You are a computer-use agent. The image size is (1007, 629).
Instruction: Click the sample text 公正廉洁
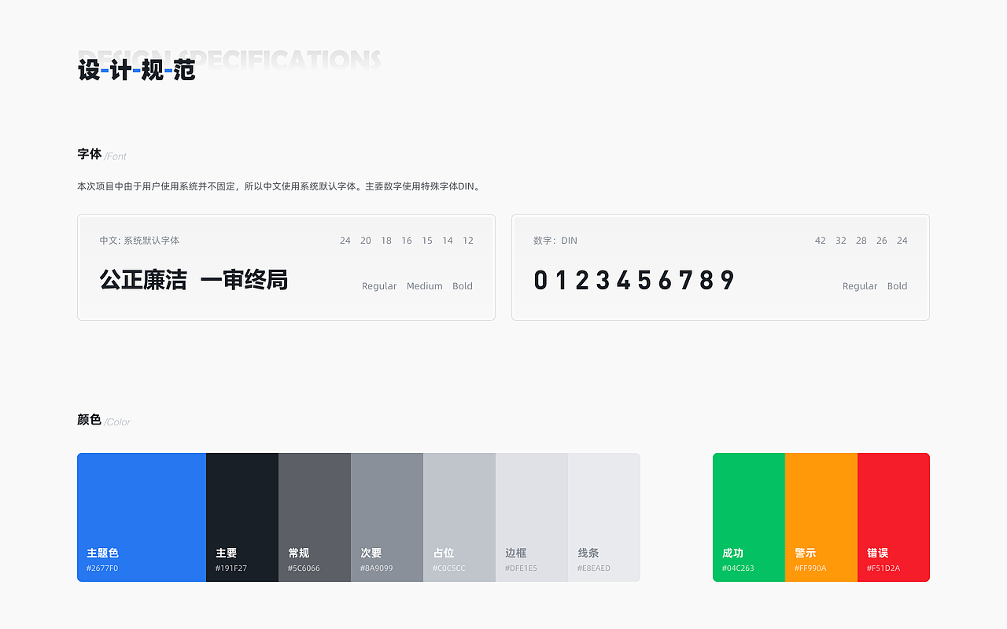coord(143,280)
